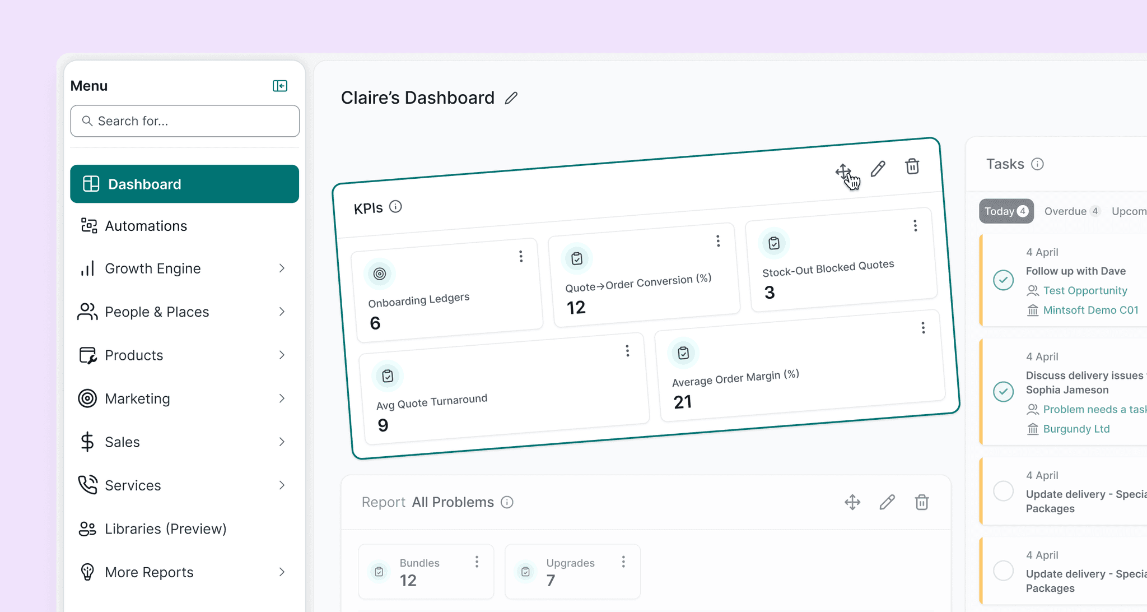Expand Services submenu chevron
The width and height of the screenshot is (1147, 612).
tap(282, 485)
